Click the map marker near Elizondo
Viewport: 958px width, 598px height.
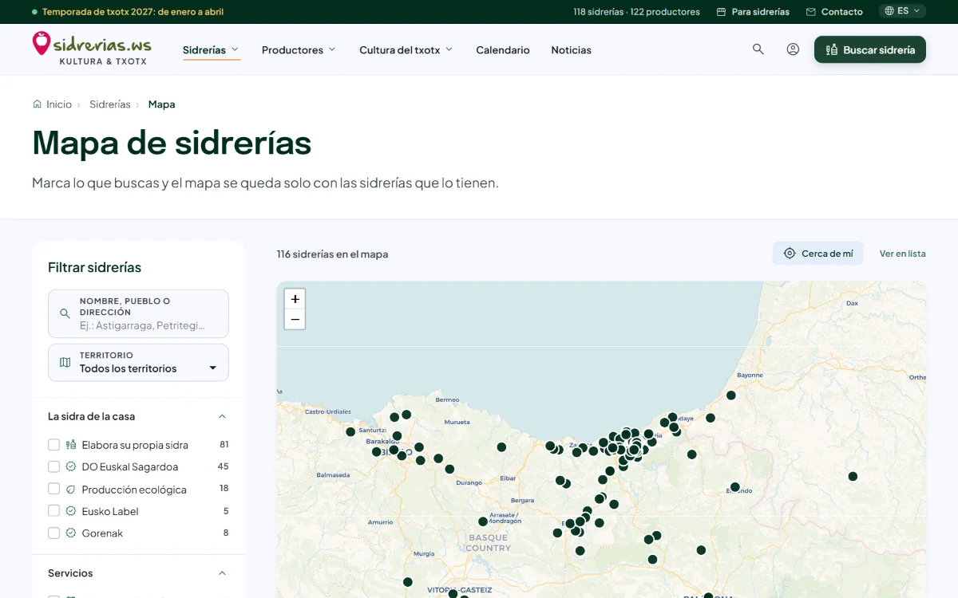735,487
